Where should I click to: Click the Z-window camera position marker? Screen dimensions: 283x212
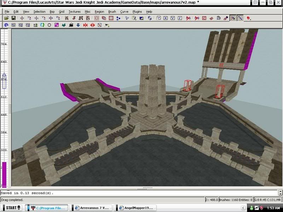pyautogui.click(x=4, y=81)
